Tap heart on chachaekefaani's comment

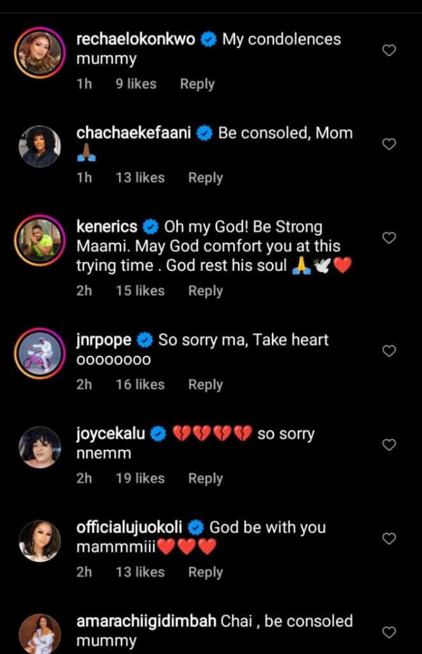[389, 144]
